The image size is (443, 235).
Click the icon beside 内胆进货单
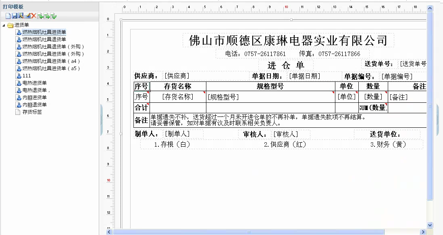[x=19, y=98]
